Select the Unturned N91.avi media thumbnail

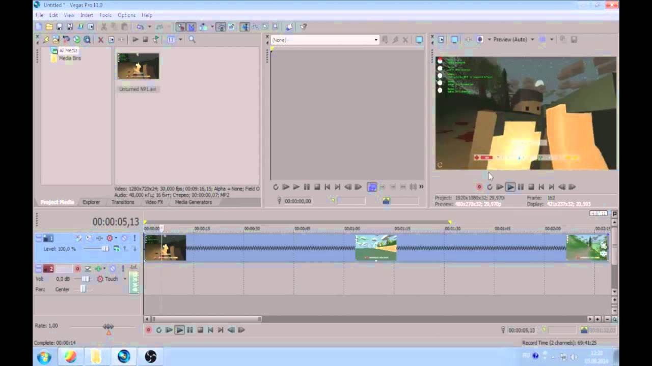click(x=138, y=66)
